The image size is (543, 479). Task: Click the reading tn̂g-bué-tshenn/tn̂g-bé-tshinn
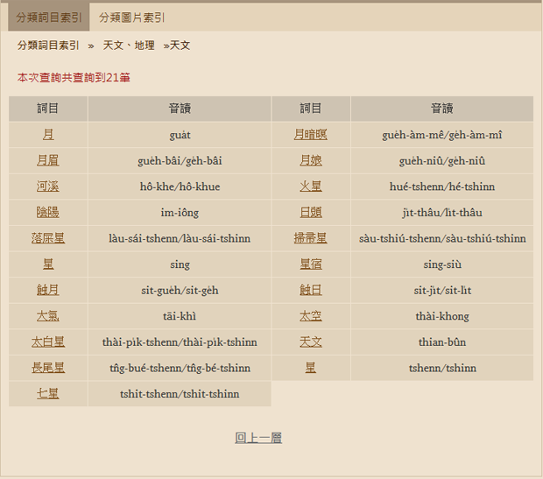[x=180, y=368]
